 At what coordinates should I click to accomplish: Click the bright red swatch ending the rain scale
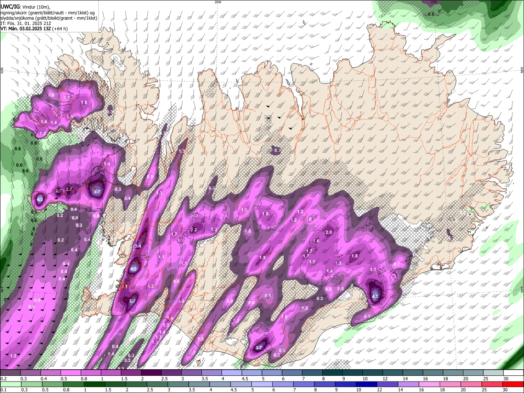(x=513, y=384)
